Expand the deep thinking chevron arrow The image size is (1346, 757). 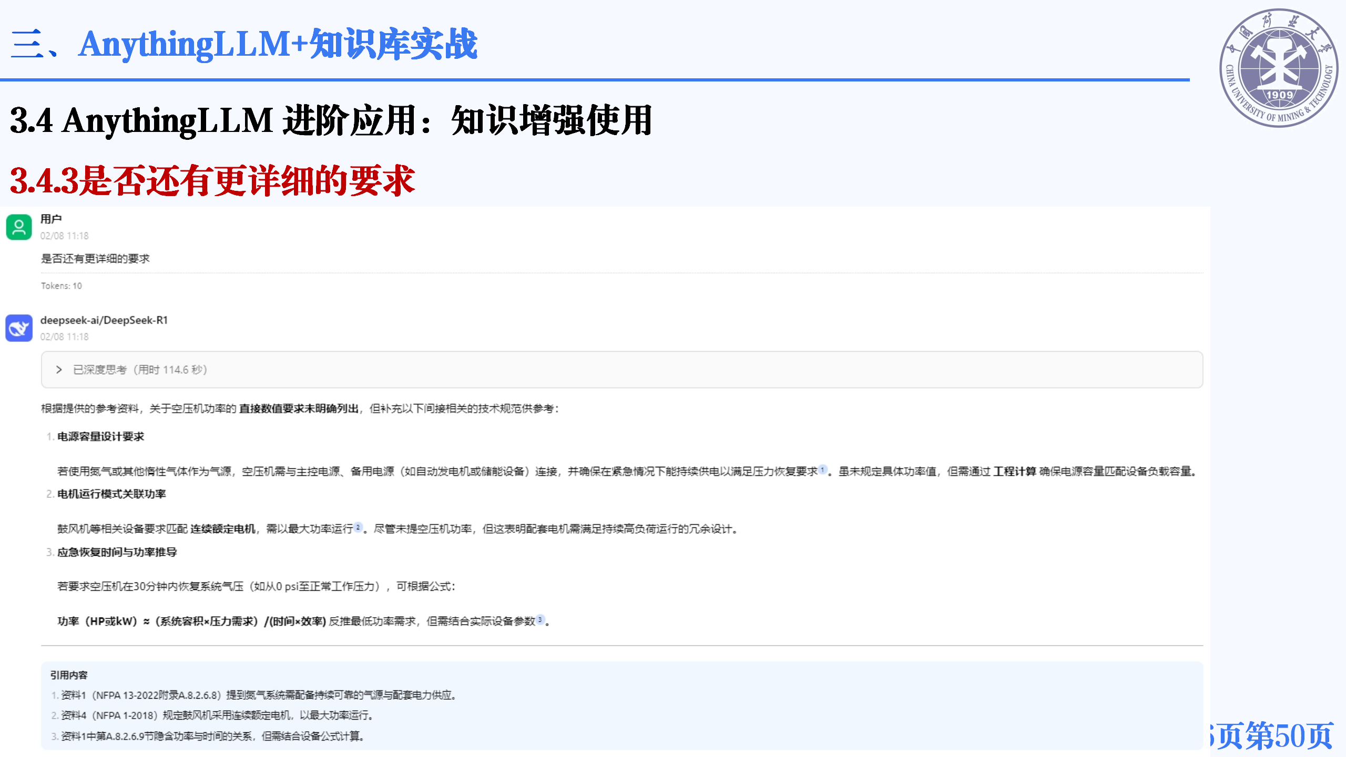tap(59, 370)
